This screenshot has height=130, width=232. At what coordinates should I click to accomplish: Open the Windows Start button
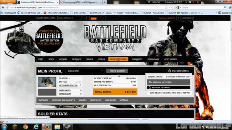coord(4,127)
